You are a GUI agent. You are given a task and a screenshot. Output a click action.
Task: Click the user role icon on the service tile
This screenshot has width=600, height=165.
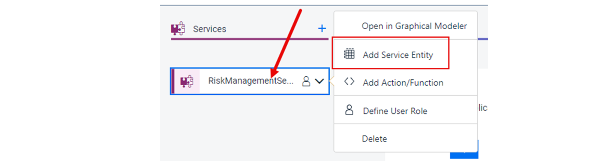pos(306,81)
